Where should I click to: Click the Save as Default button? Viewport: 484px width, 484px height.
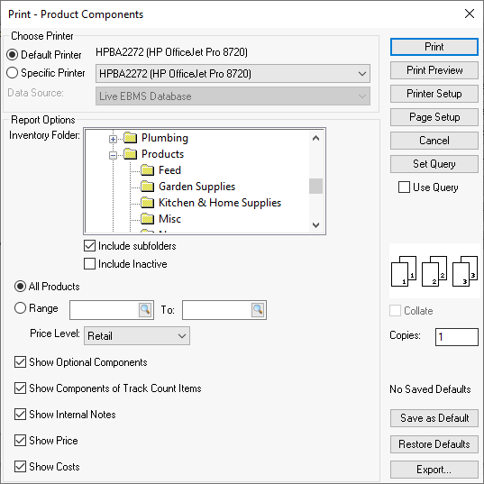[434, 418]
